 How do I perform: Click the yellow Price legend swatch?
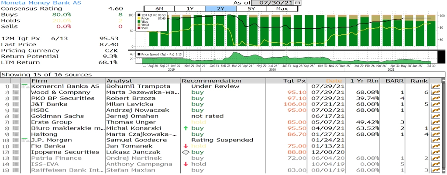coord(139,18)
